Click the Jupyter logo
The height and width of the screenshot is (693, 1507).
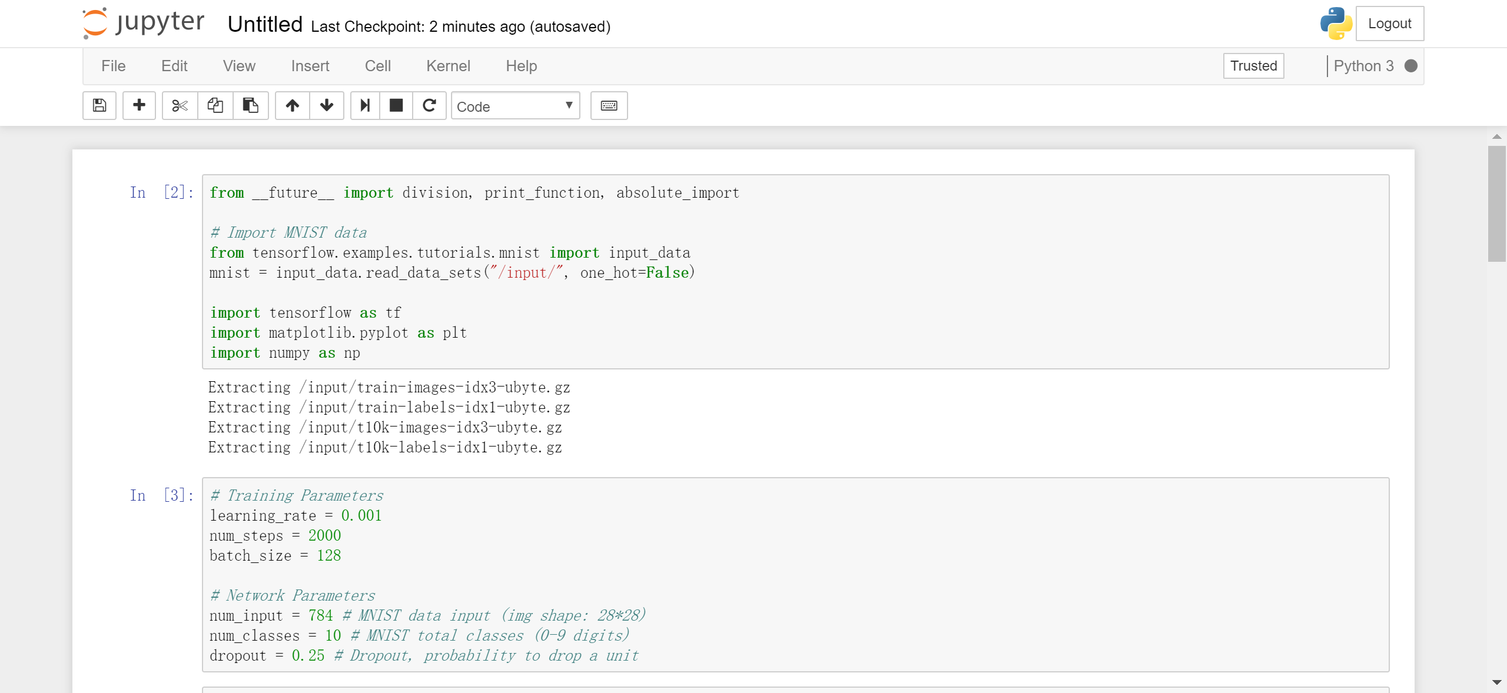pos(144,24)
